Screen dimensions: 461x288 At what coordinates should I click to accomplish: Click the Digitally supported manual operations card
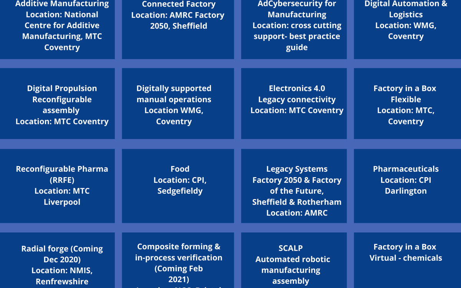178,104
